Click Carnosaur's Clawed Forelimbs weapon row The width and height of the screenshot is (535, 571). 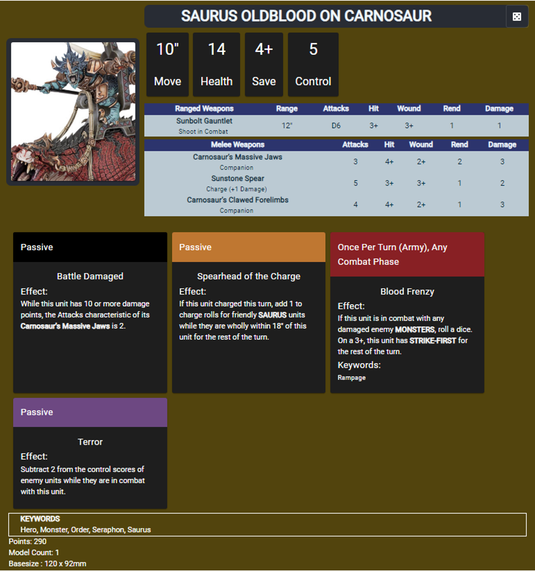(336, 204)
